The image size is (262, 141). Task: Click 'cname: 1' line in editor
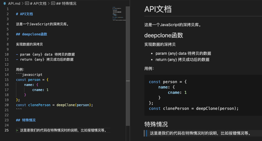pos(40,90)
